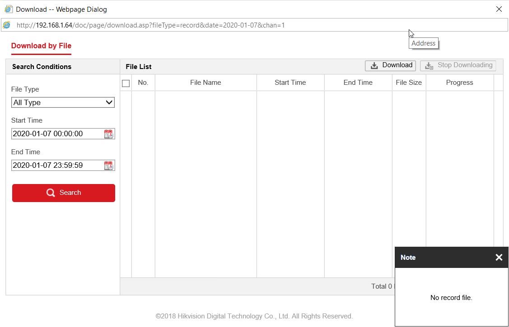
Task: Close the Download webpage dialog window
Action: [499, 9]
